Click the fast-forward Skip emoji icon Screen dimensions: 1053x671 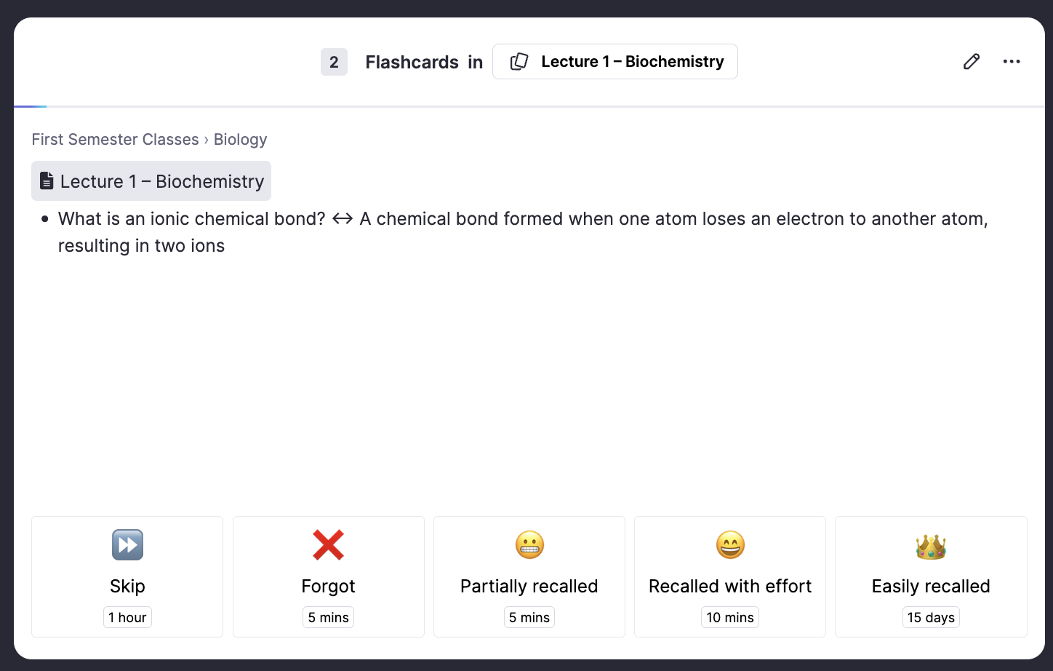127,545
